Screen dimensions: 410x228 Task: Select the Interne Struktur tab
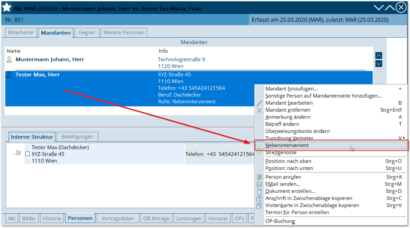32,137
